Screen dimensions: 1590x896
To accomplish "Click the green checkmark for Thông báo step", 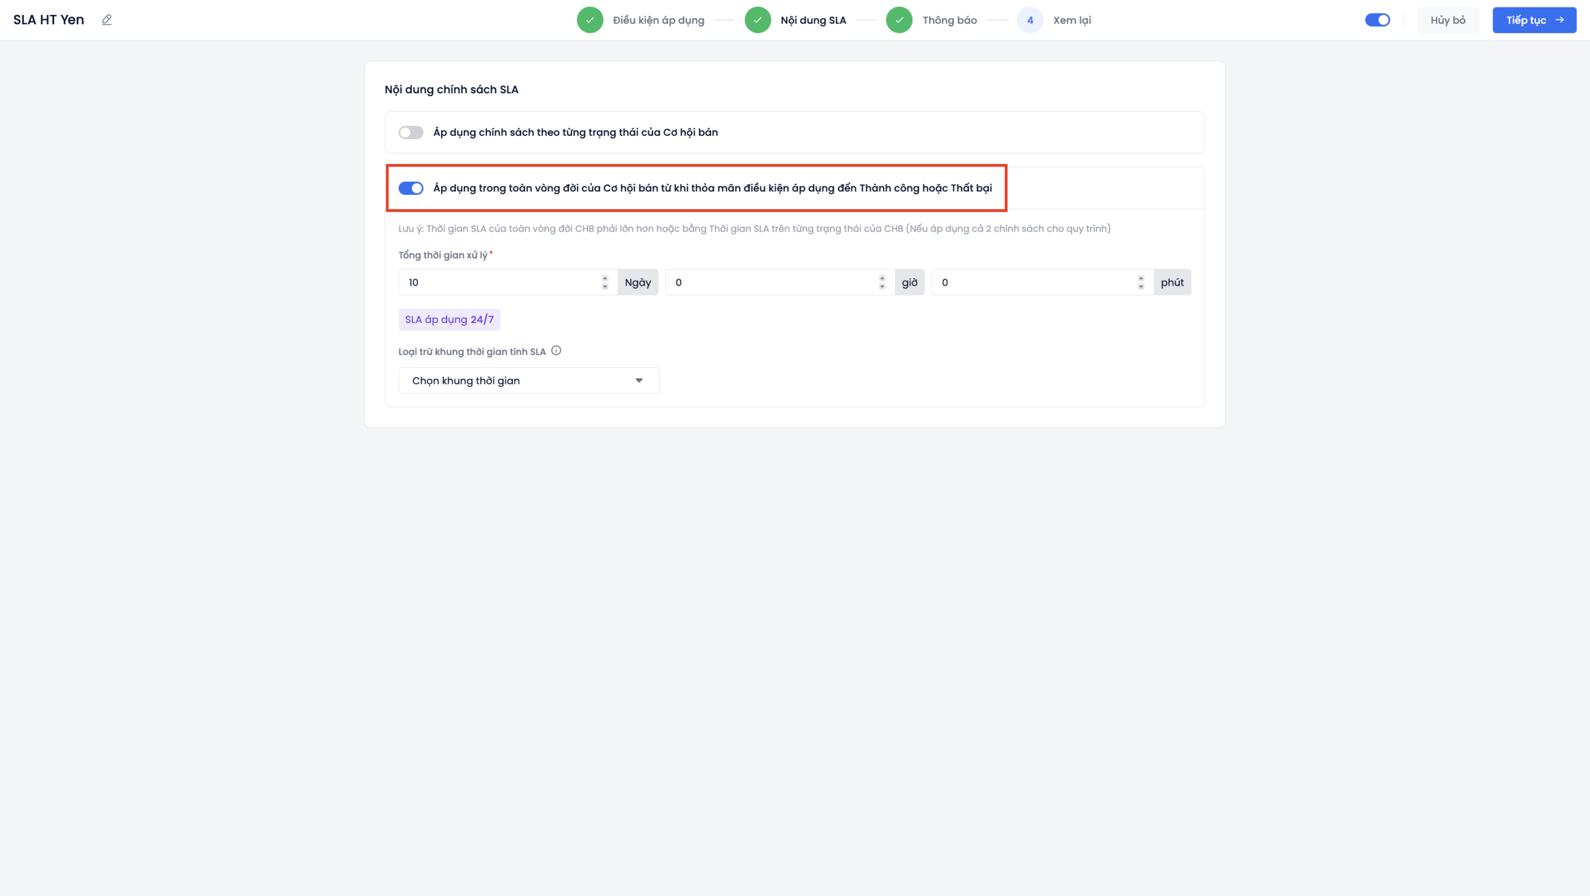I will pyautogui.click(x=899, y=20).
